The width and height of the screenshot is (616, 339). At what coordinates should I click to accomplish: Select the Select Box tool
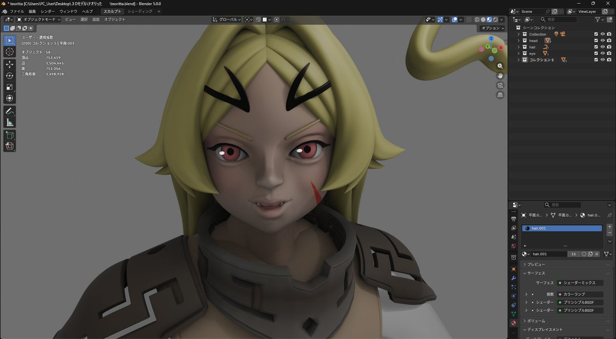coord(9,41)
